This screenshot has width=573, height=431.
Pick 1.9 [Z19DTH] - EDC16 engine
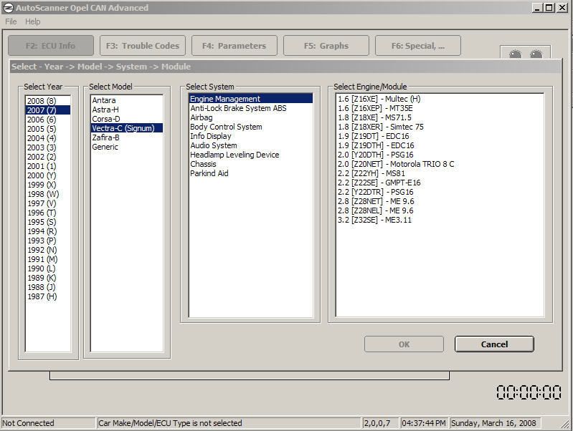440,145
